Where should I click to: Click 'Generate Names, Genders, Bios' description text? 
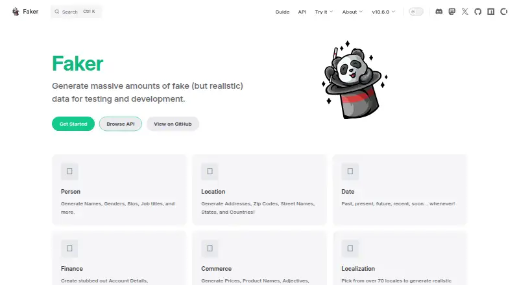(117, 208)
